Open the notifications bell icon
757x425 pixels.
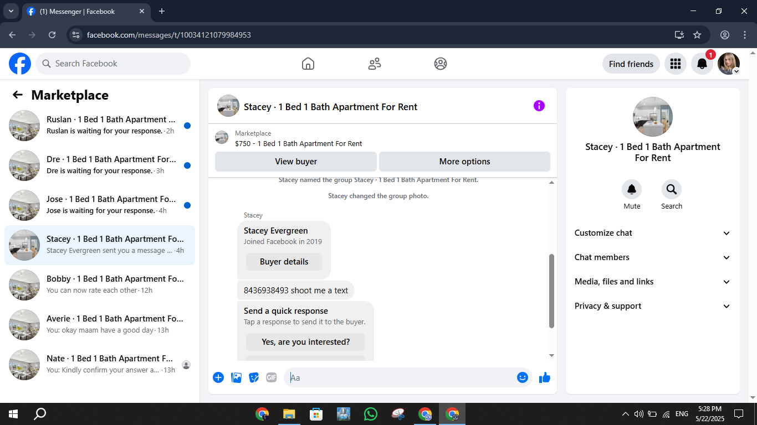[702, 64]
